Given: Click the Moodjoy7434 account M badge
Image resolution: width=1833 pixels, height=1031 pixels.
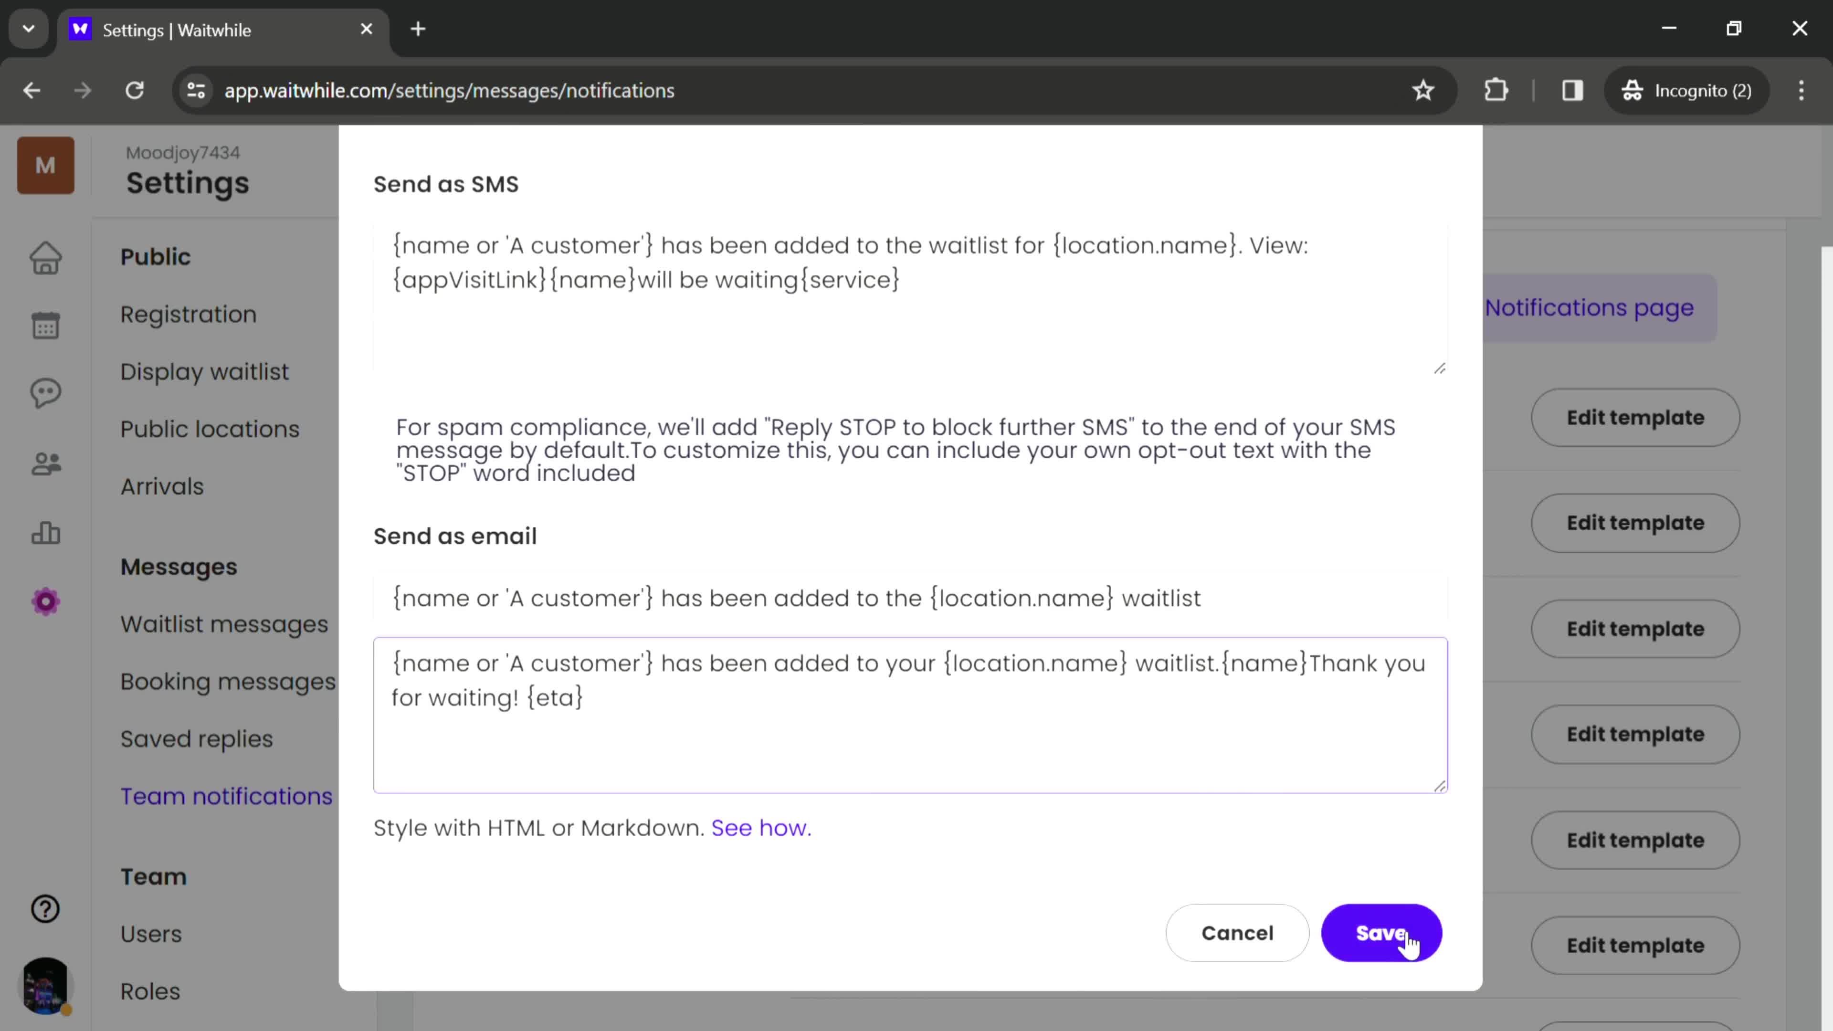Looking at the screenshot, I should click(45, 165).
